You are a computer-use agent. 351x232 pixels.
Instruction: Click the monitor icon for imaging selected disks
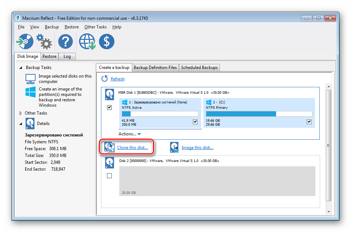click(x=30, y=78)
